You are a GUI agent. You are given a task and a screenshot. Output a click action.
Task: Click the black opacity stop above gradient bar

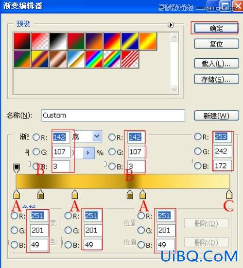(x=17, y=168)
